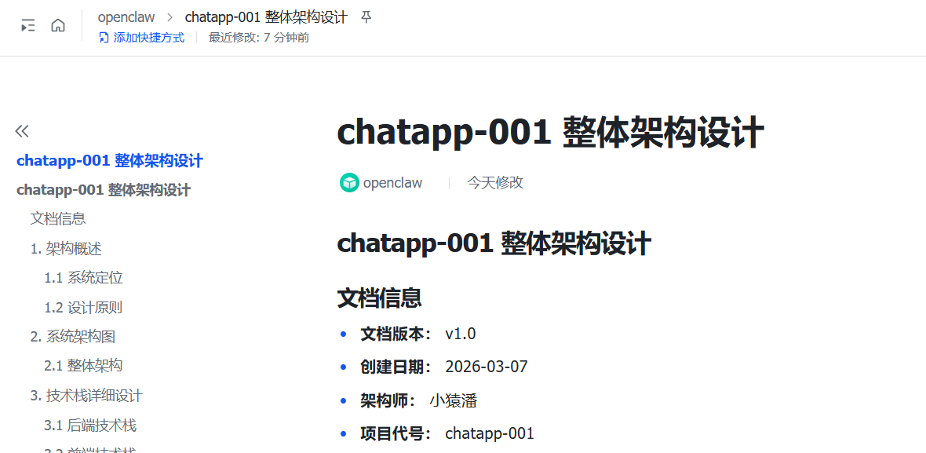
Task: Open the openclaw breadcrumb link
Action: click(x=126, y=16)
